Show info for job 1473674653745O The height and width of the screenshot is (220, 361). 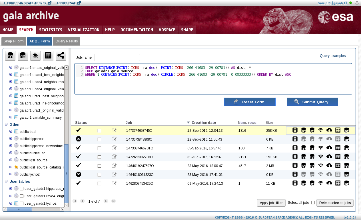tap(295, 130)
